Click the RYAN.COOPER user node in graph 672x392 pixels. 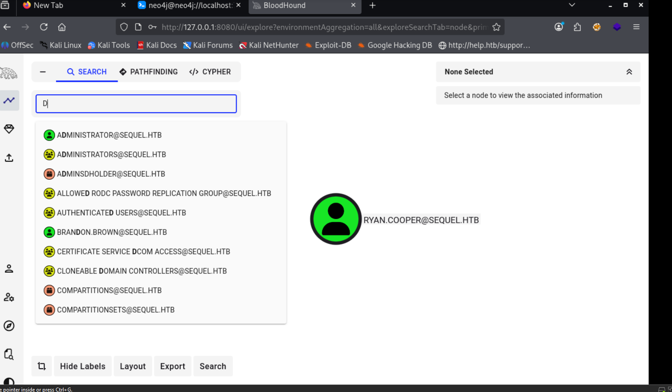click(x=336, y=219)
